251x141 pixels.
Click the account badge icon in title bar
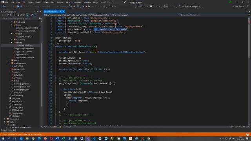[230, 2]
